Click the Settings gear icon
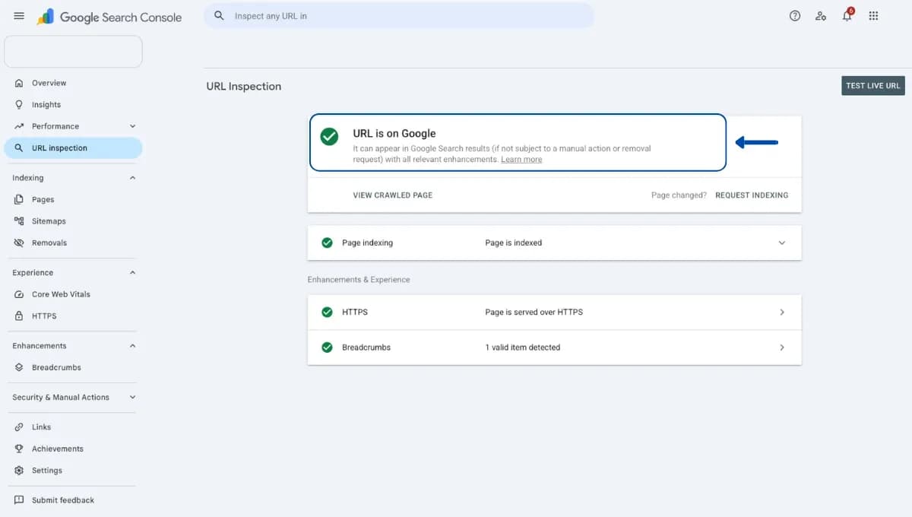 [19, 471]
